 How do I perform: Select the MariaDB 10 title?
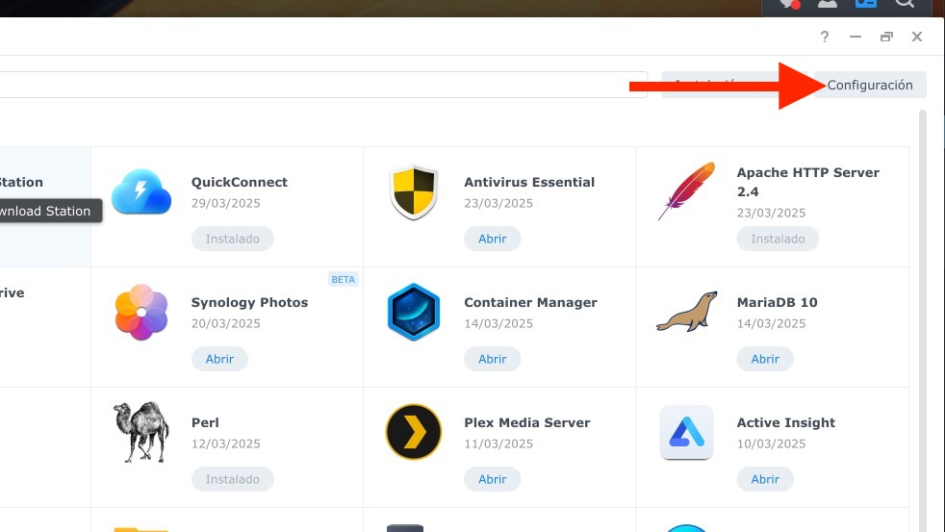point(777,302)
